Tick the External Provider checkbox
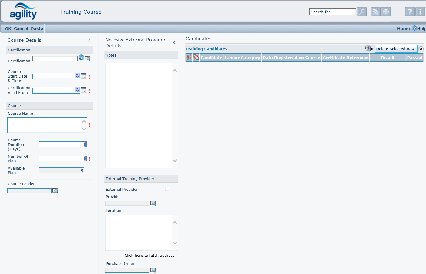The width and height of the screenshot is (426, 274). coord(167,189)
